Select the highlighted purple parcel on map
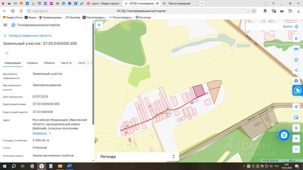303x170 pixels. click(x=199, y=91)
